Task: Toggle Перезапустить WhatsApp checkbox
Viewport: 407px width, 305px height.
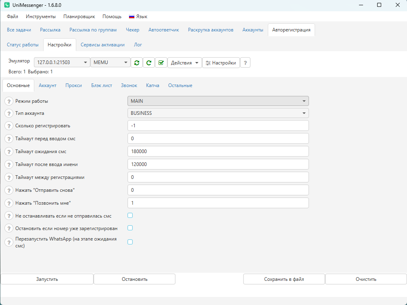Action: click(130, 242)
